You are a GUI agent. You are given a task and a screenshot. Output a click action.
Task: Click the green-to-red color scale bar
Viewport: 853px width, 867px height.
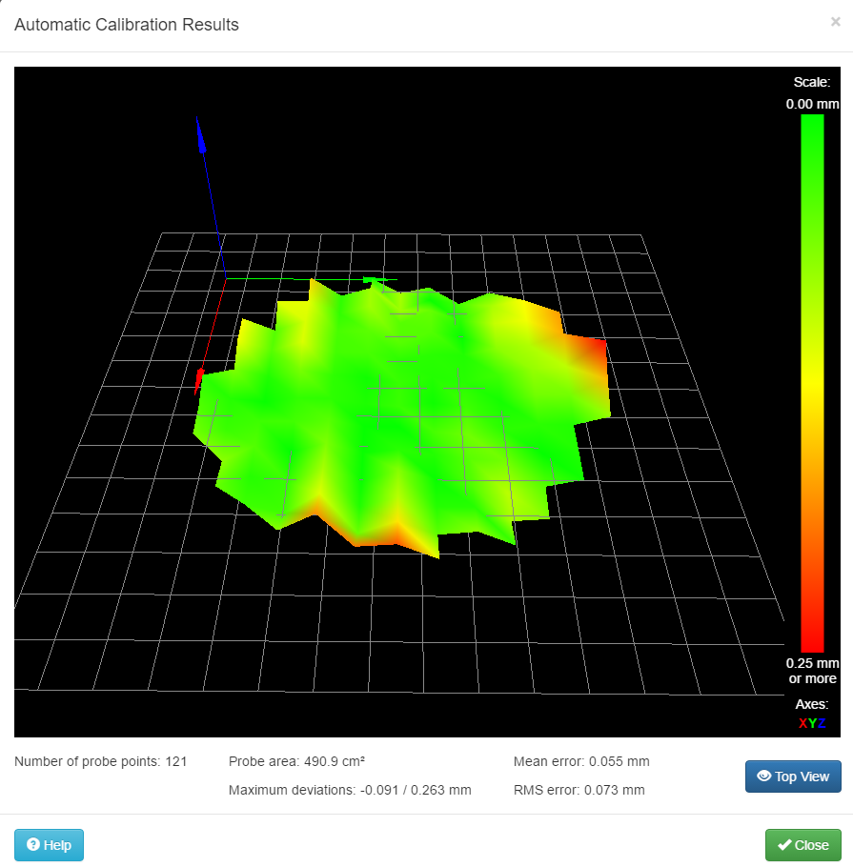pos(812,381)
